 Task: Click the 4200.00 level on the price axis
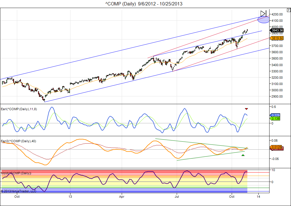point(278,14)
